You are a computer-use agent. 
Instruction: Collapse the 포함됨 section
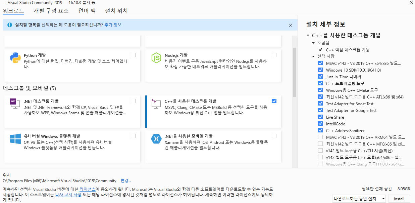pos(314,43)
